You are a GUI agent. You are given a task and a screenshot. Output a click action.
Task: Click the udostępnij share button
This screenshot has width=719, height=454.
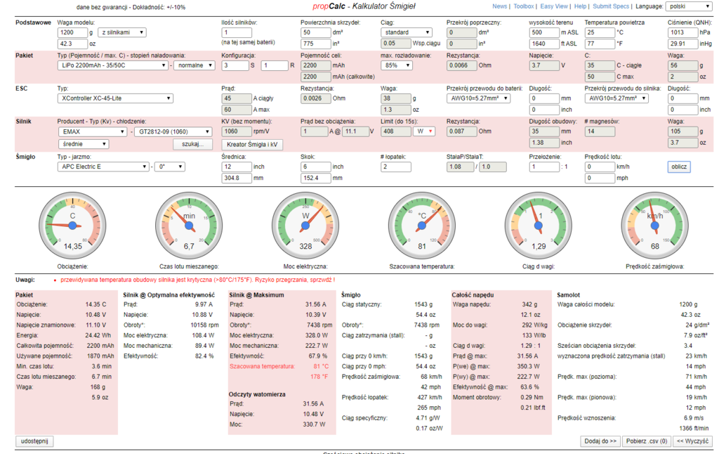[34, 440]
